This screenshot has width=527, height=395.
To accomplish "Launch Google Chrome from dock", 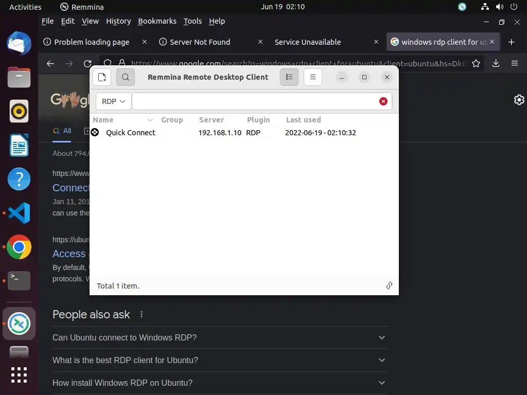I will click(x=19, y=247).
